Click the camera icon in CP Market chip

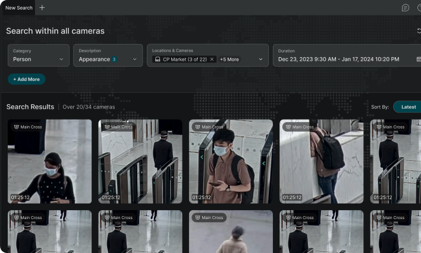(x=157, y=60)
